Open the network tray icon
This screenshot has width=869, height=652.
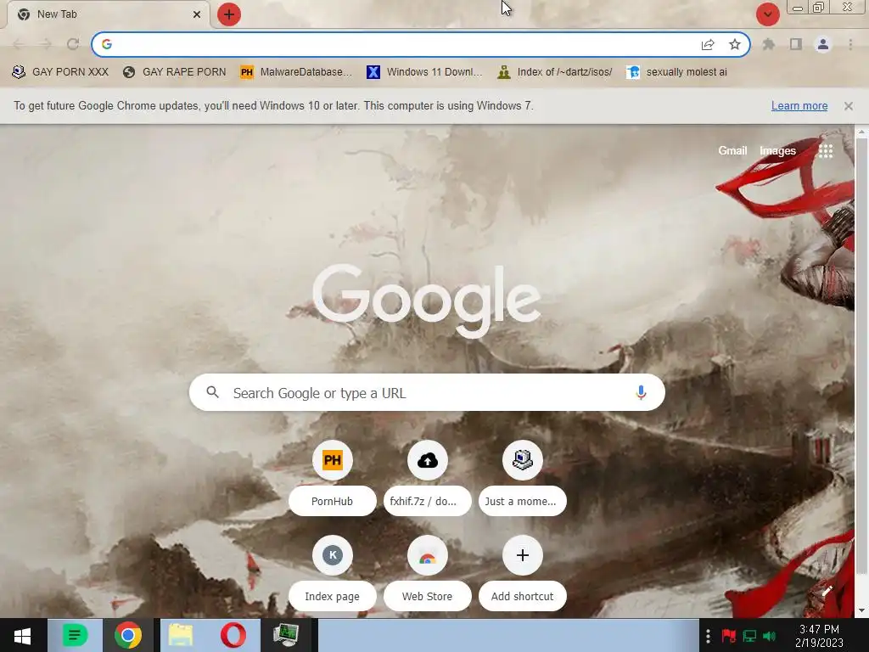(x=749, y=636)
